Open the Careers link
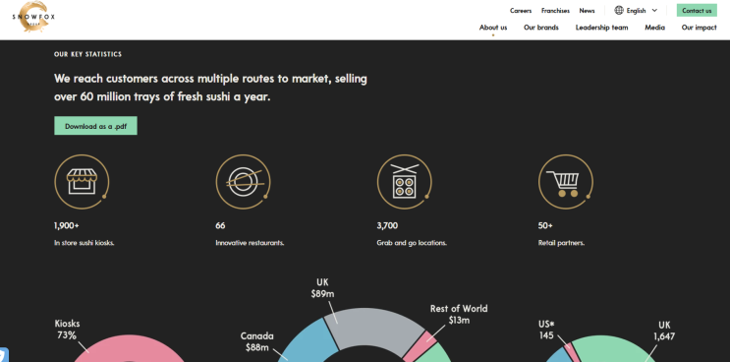Viewport: 730px width, 362px height. click(521, 11)
